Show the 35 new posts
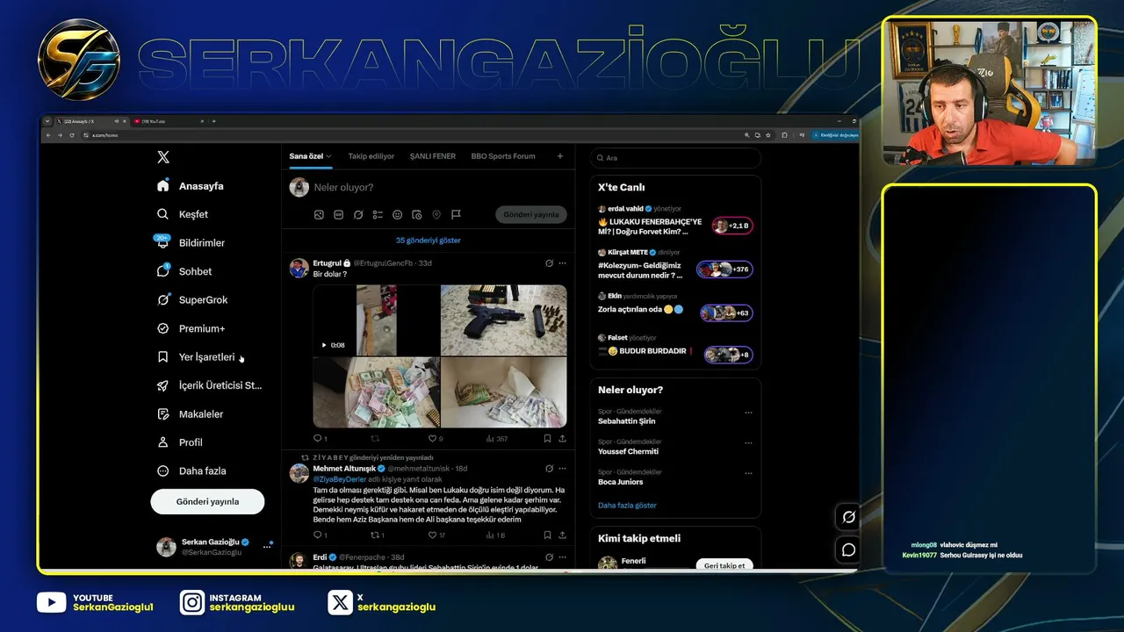Screen dimensions: 1124x632 (x=428, y=240)
